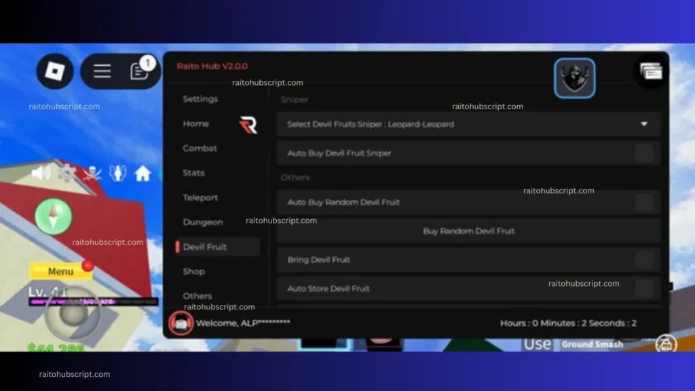The height and width of the screenshot is (391, 695).
Task: Open the stacked windows icon top right
Action: pyautogui.click(x=651, y=71)
